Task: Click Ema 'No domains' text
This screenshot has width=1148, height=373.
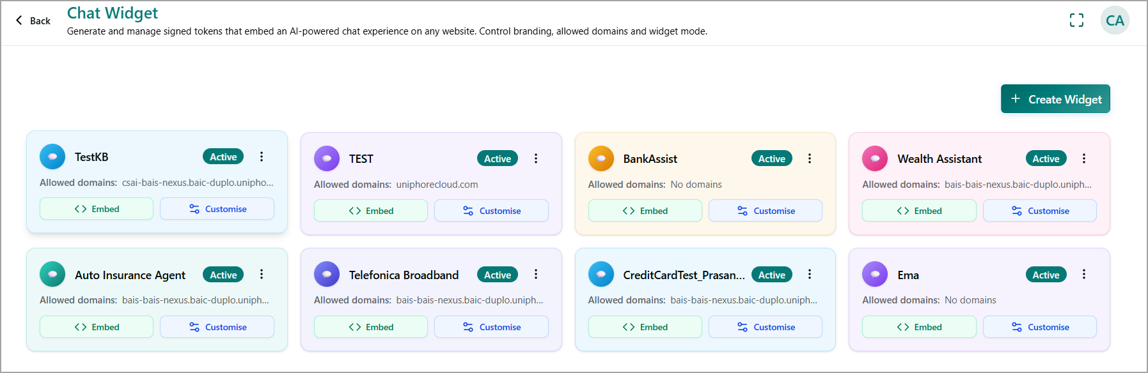Action: point(970,300)
